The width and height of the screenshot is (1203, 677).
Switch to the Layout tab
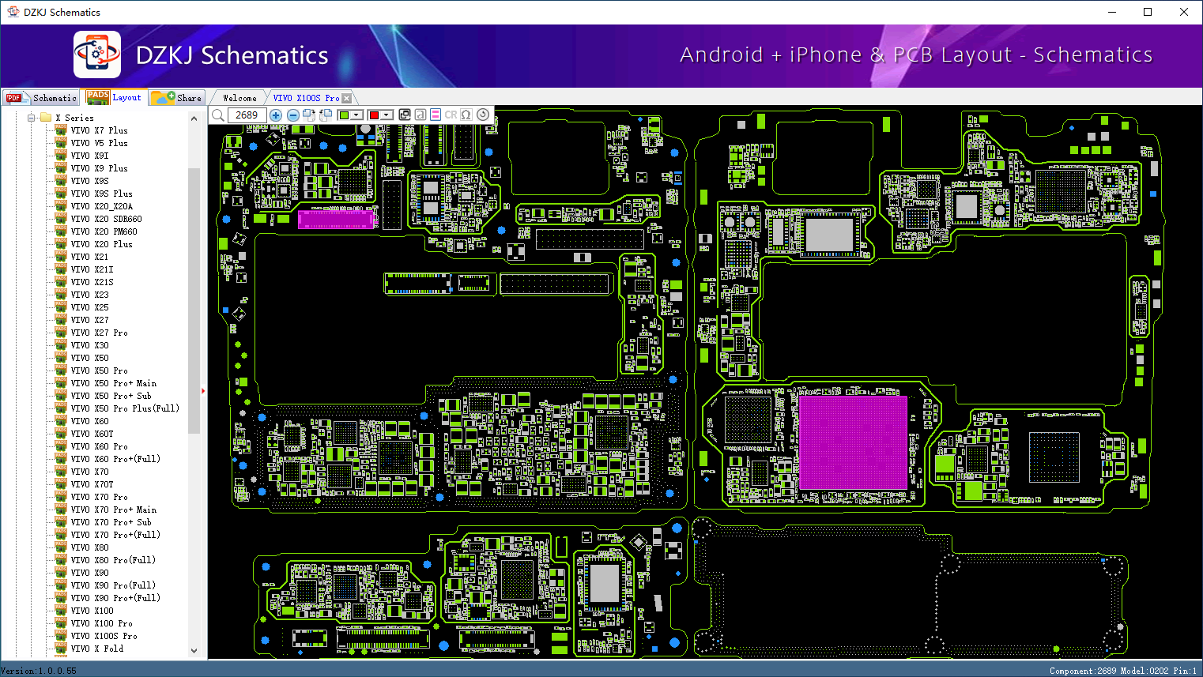pyautogui.click(x=115, y=97)
